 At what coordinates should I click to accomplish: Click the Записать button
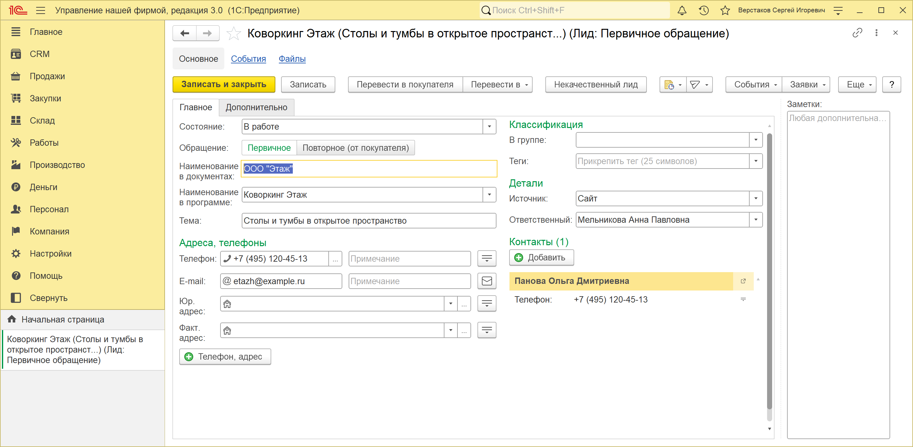click(308, 85)
